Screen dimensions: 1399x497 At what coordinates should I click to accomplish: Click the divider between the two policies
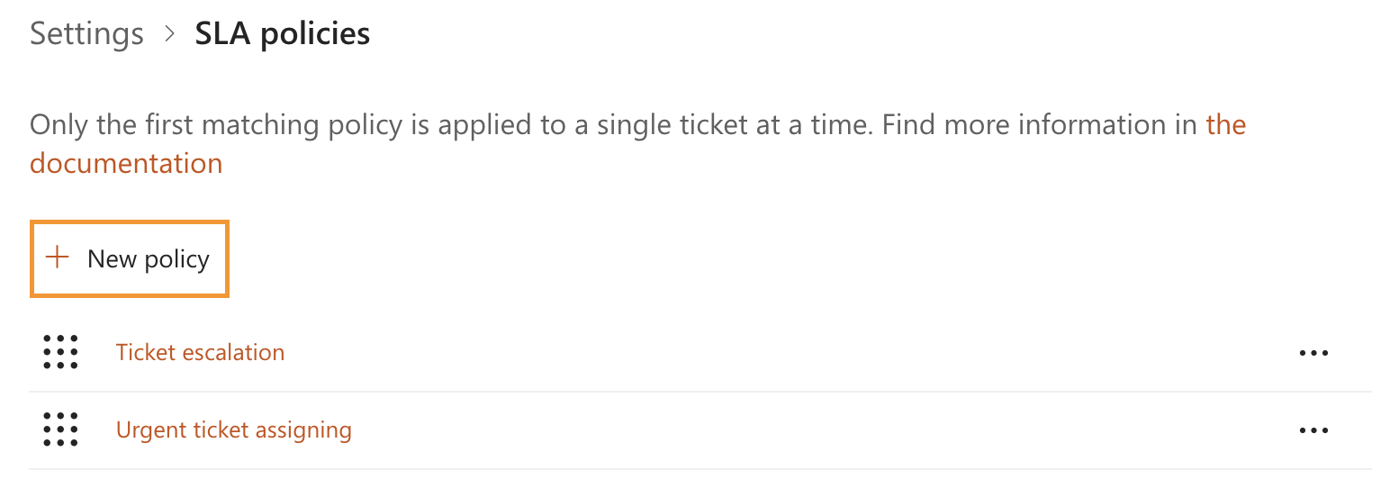coord(699,392)
